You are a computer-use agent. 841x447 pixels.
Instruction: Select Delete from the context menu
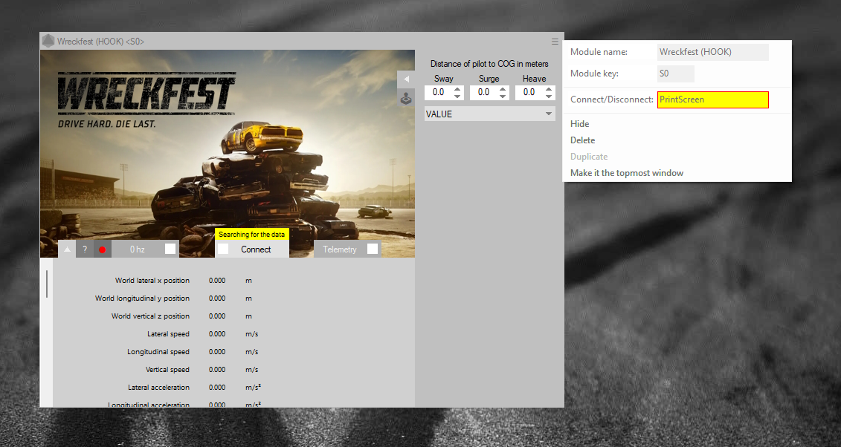click(x=582, y=140)
